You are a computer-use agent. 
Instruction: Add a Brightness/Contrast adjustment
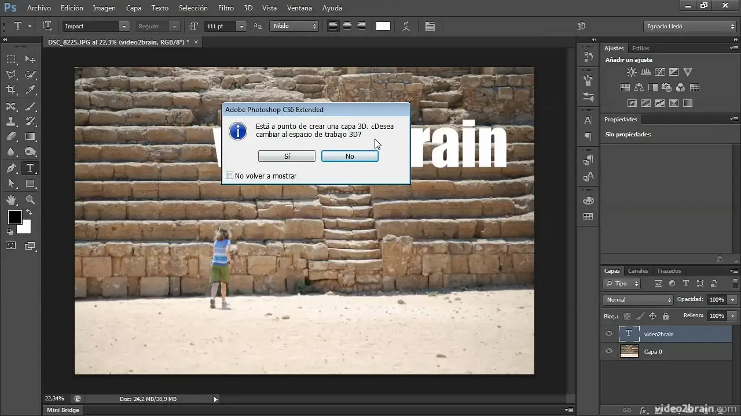(x=632, y=72)
